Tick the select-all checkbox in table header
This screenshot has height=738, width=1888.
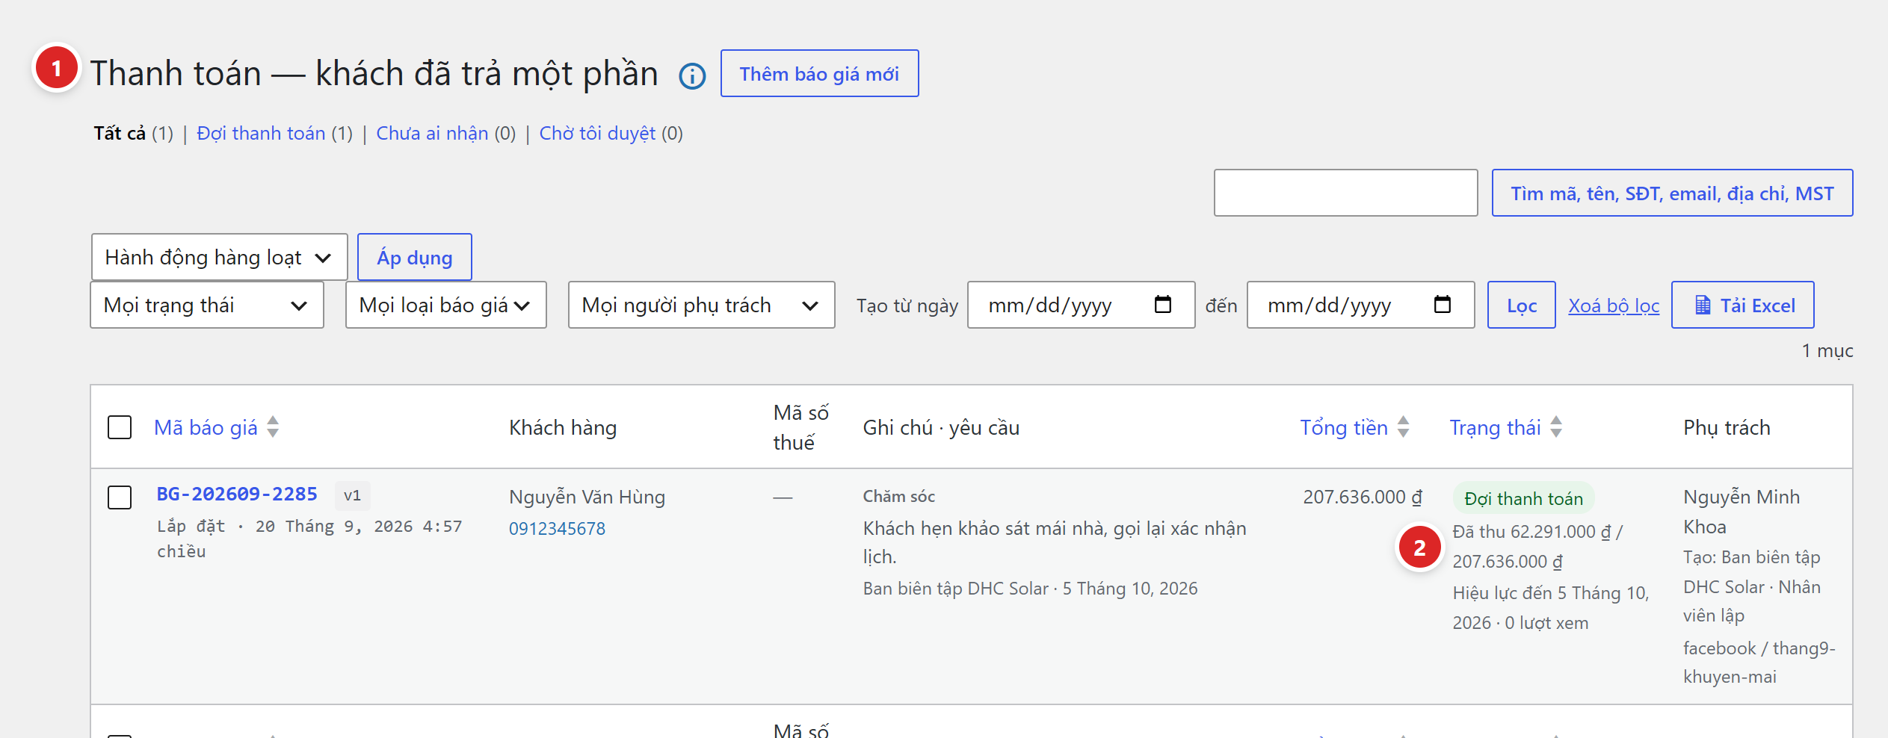pos(120,427)
